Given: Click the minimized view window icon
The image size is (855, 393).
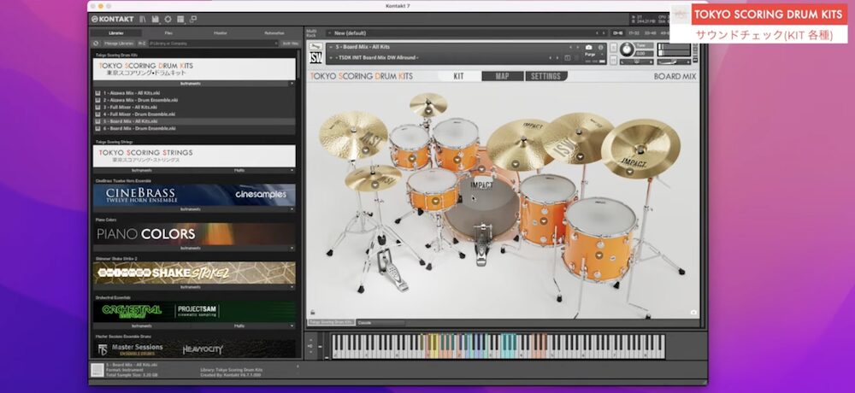Looking at the screenshot, I should pyautogui.click(x=193, y=19).
